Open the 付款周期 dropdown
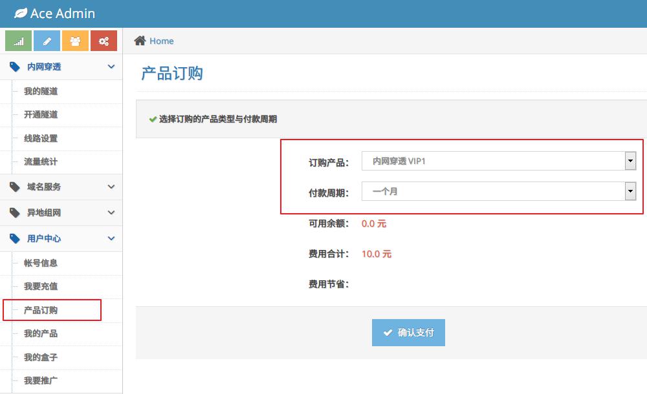 pos(498,191)
